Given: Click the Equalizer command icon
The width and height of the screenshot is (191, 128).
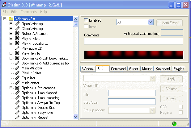Looking at the screenshot, I should point(17,78).
